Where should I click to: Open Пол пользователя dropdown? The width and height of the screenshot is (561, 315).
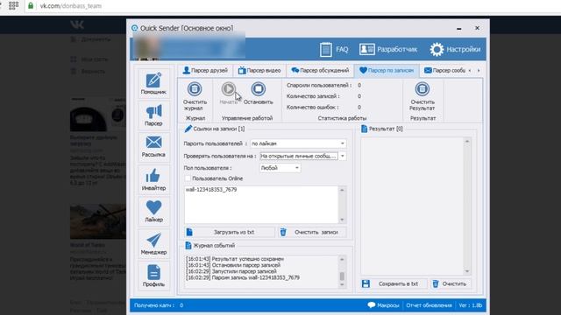coord(280,168)
